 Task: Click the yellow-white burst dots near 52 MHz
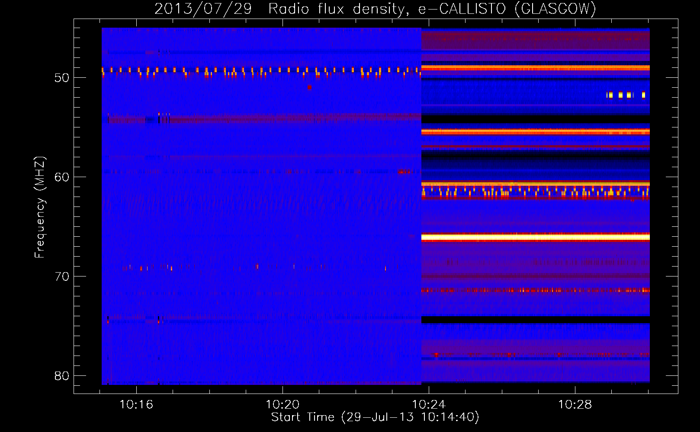(626, 95)
